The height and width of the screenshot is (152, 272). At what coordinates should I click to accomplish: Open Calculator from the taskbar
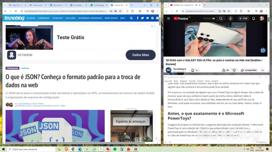pyautogui.click(x=122, y=149)
